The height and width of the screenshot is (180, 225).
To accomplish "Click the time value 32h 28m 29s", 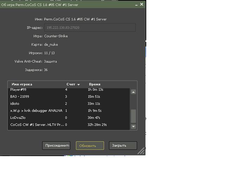I will point(97,124).
